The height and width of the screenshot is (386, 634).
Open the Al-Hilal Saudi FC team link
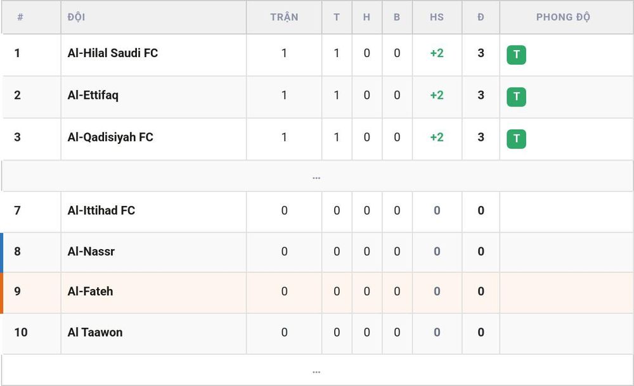click(113, 53)
